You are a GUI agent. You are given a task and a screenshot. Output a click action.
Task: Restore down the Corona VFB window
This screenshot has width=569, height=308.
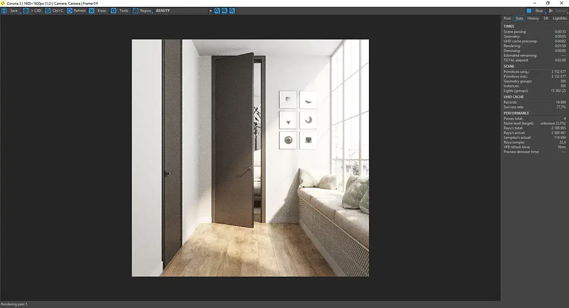coord(548,3)
